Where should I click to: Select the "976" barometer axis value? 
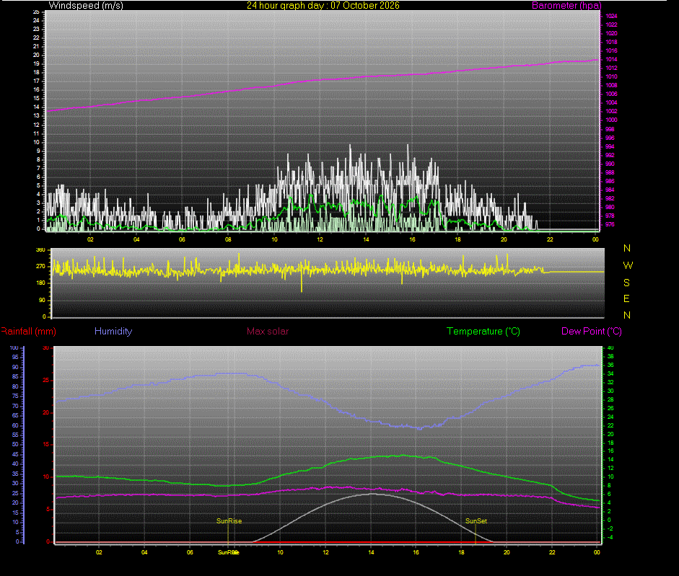[610, 225]
